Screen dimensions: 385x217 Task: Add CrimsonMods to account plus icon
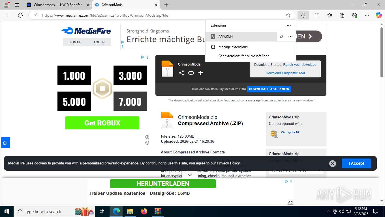pos(200,73)
